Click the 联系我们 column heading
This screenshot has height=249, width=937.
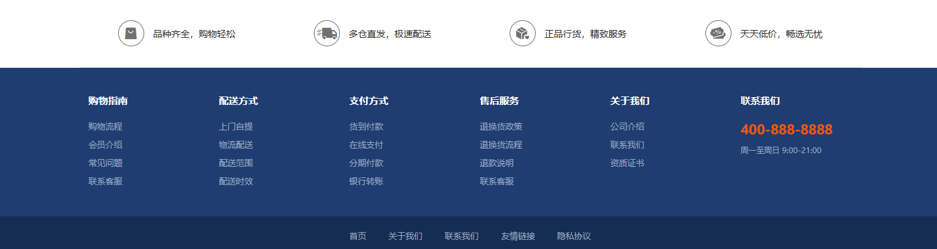761,101
